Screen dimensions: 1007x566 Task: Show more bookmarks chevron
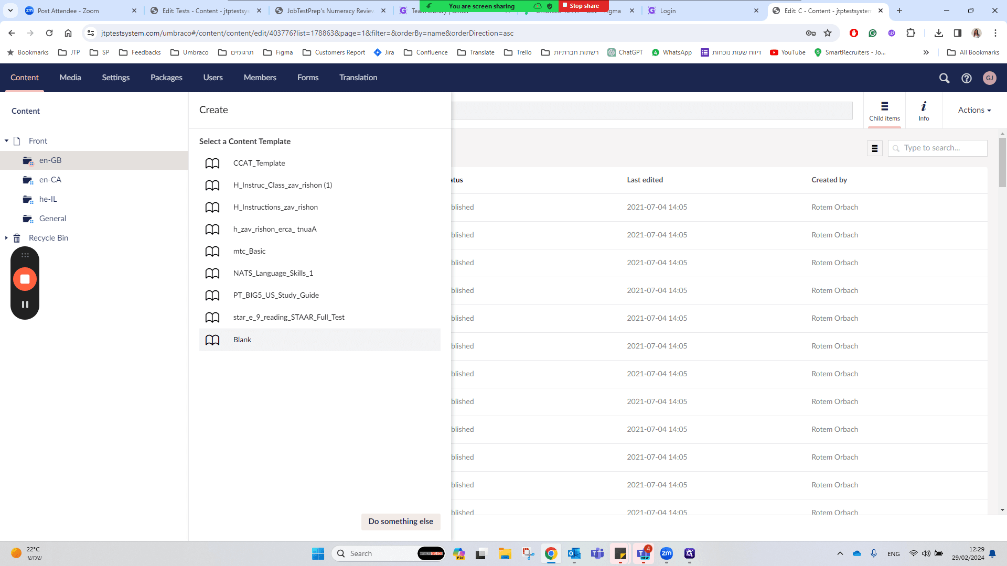[926, 52]
